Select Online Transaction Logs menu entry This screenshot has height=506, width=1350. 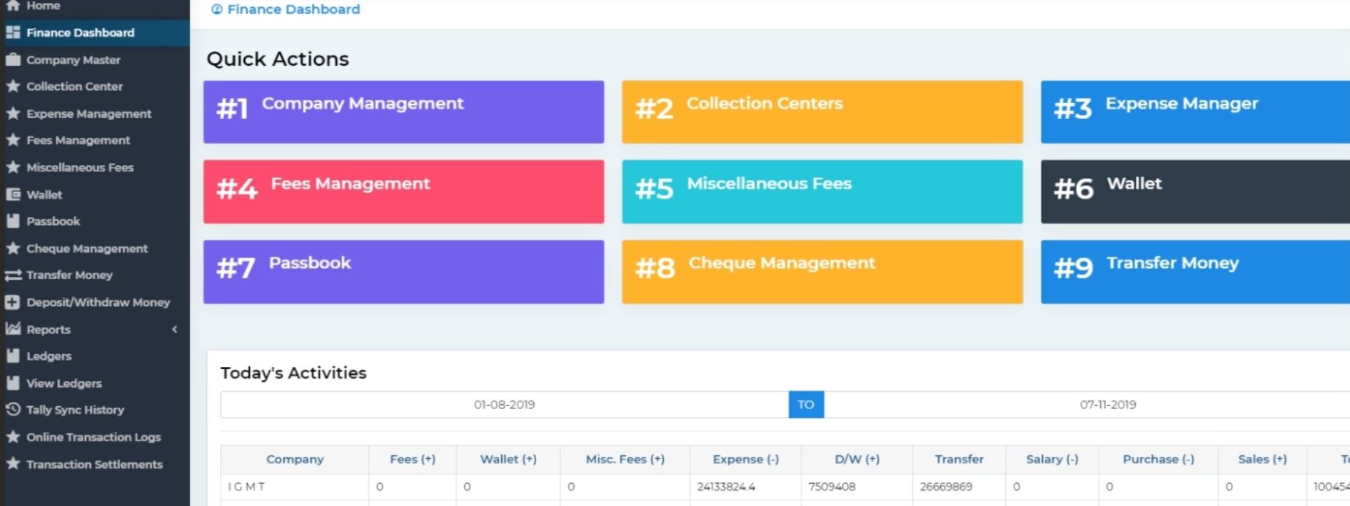(x=95, y=437)
